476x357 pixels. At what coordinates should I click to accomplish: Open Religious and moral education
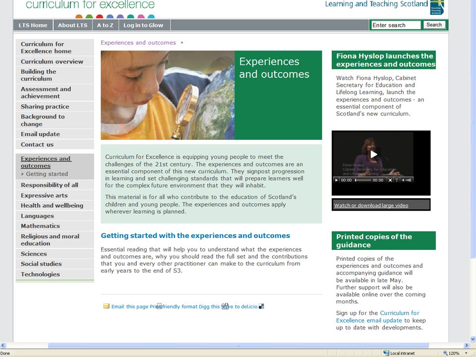tap(55, 239)
